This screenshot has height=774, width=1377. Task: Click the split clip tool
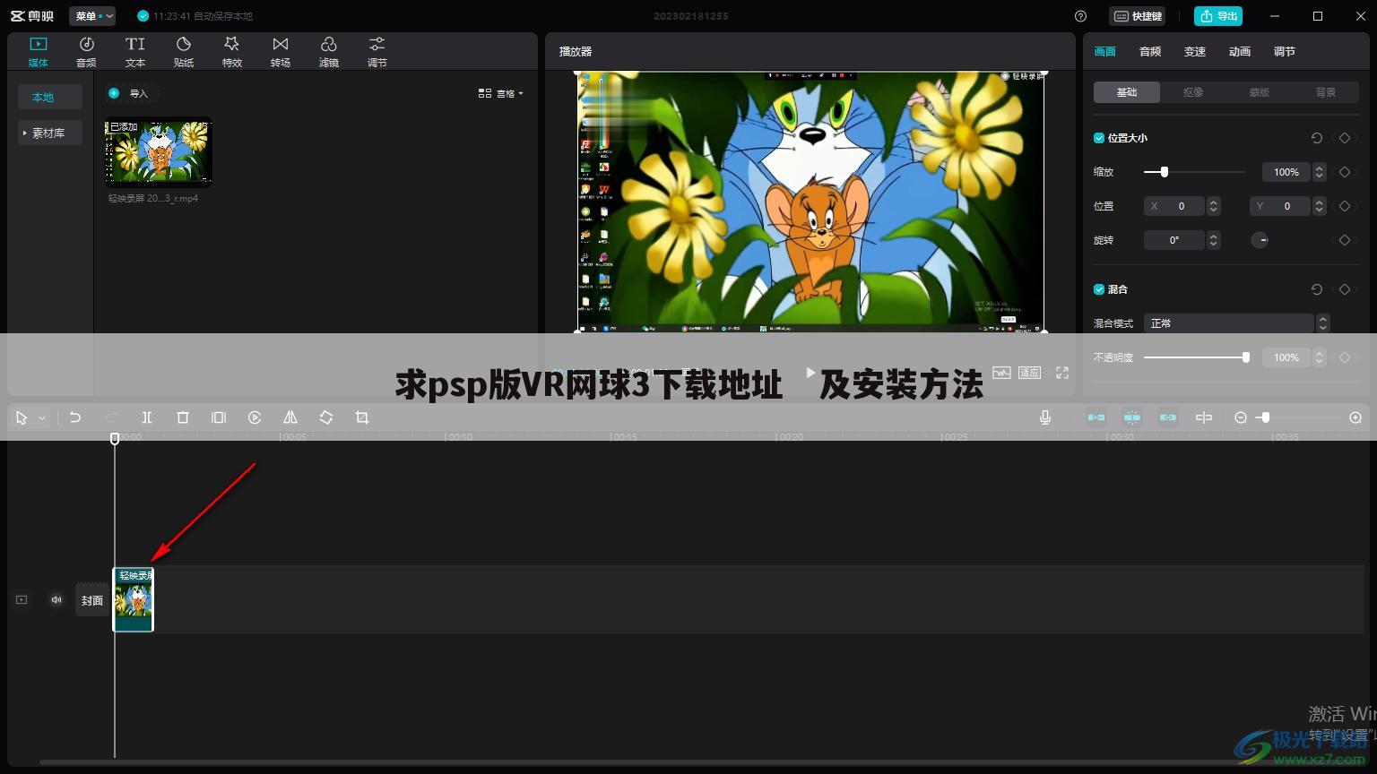147,417
